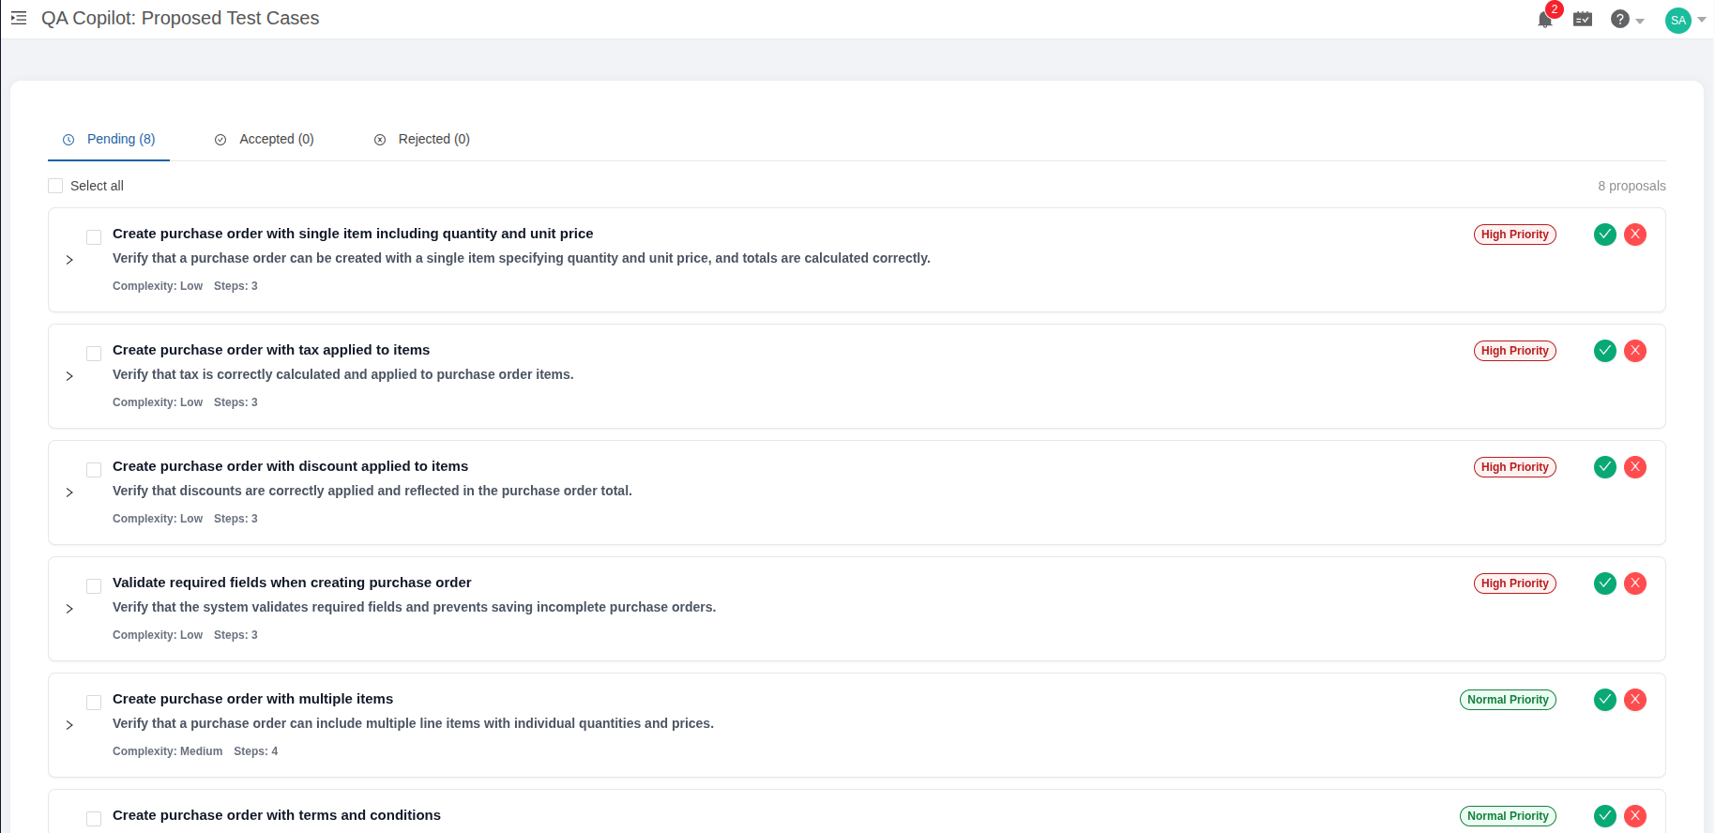Open the SA user avatar menu
This screenshot has width=1715, height=833.
click(x=1678, y=20)
